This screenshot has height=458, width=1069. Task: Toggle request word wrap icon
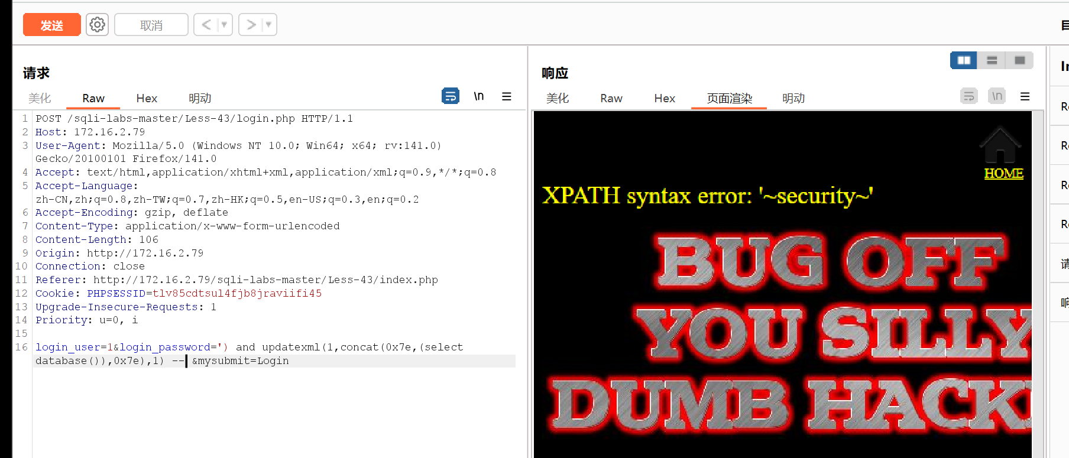(x=451, y=96)
